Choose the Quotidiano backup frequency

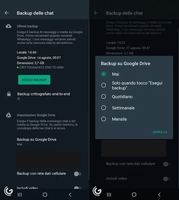[x=104, y=96]
